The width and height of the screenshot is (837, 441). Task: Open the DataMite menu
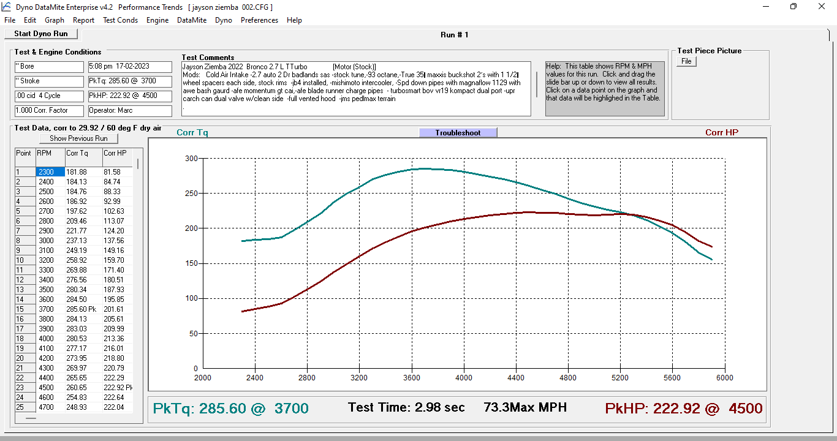(x=192, y=20)
